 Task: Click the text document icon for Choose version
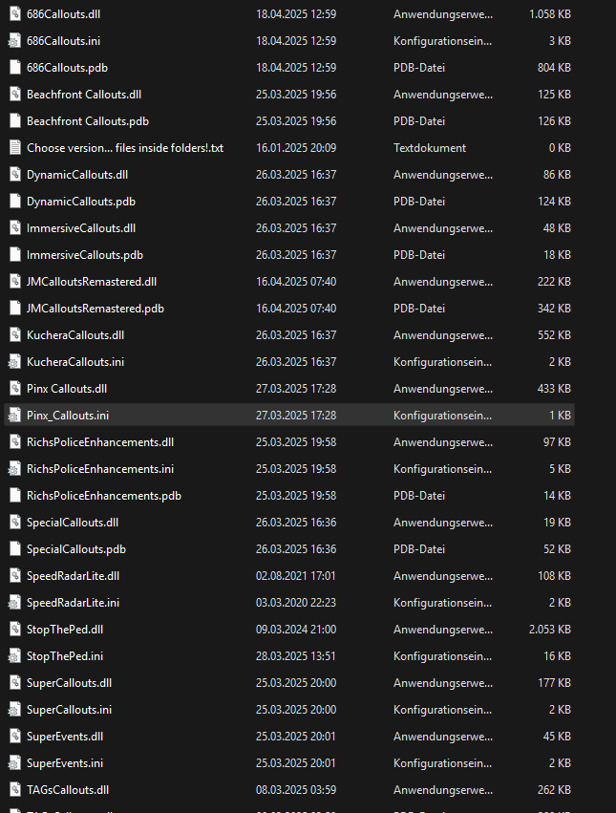point(14,148)
